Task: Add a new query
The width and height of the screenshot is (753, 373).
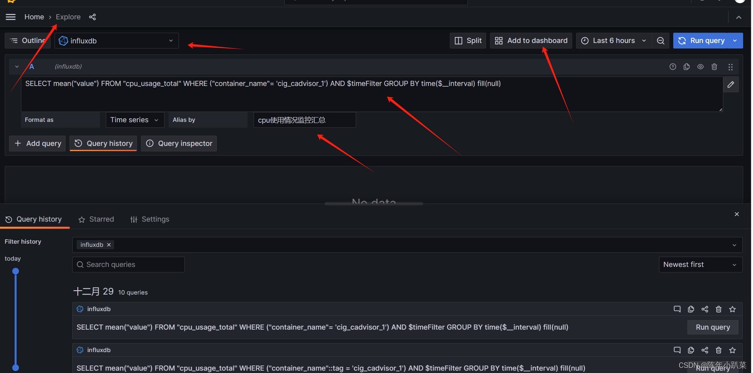Action: coord(38,144)
